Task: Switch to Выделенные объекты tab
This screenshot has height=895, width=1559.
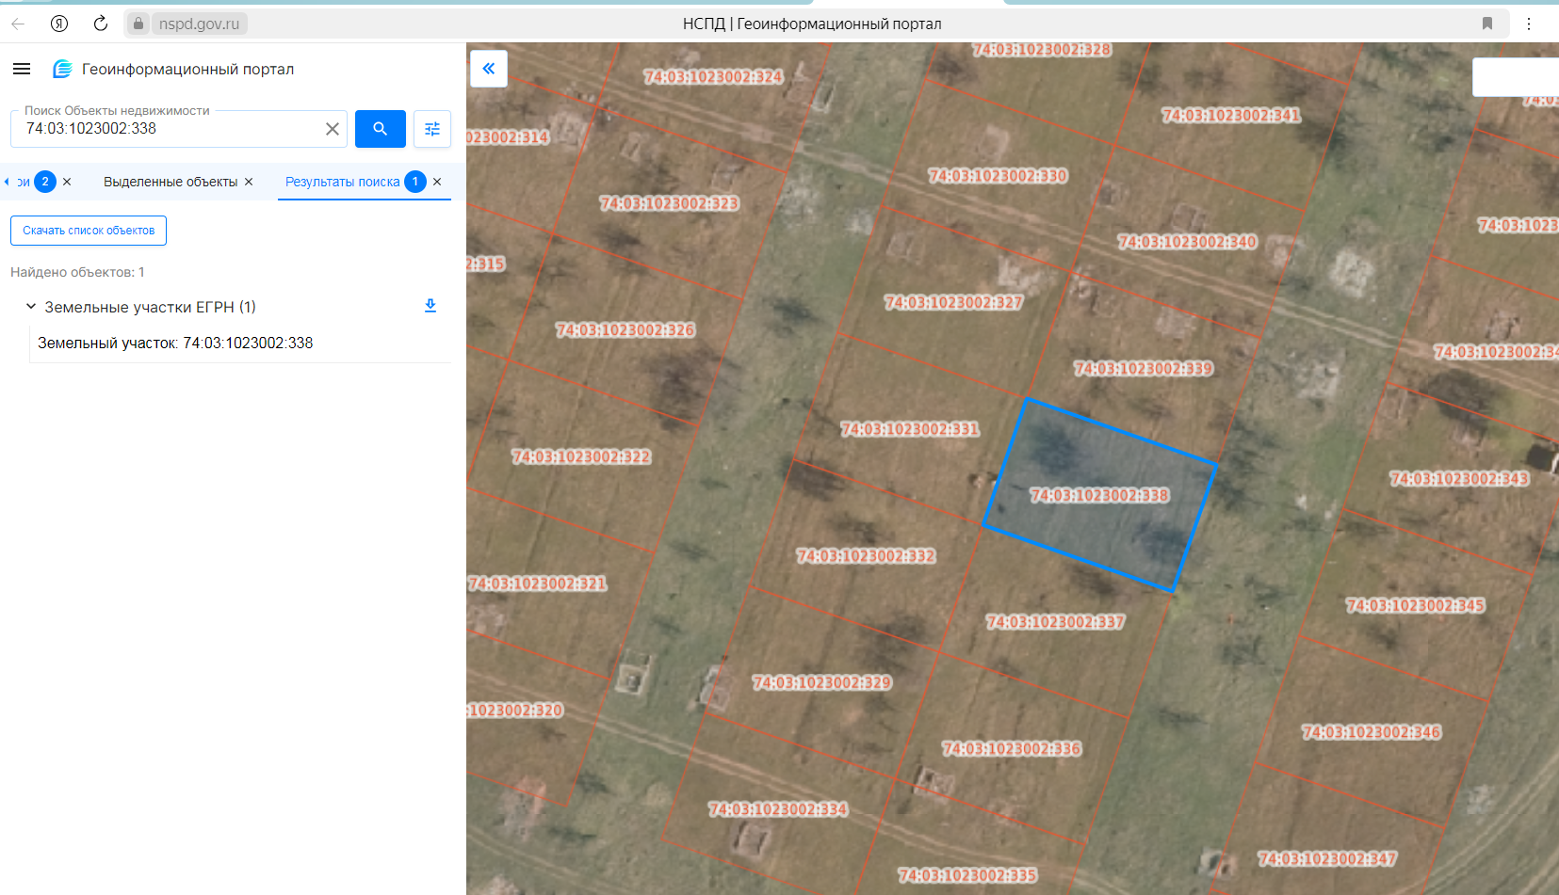Action: coord(171,182)
